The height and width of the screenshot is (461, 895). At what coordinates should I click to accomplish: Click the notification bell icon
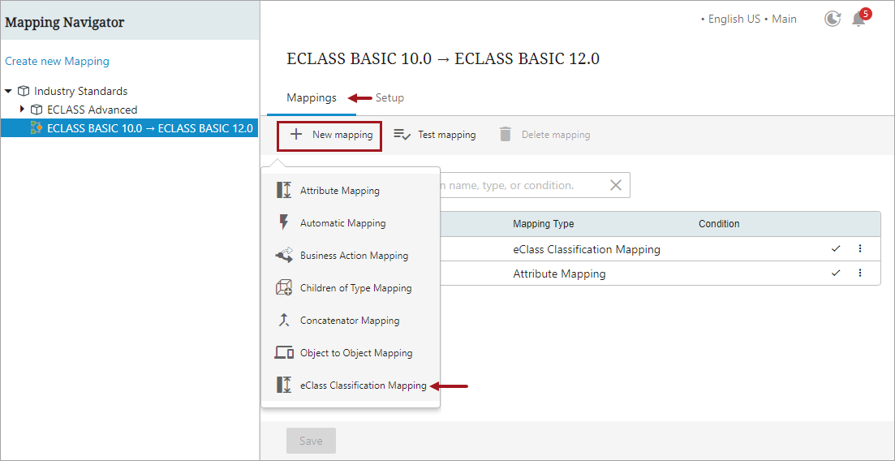tap(858, 19)
